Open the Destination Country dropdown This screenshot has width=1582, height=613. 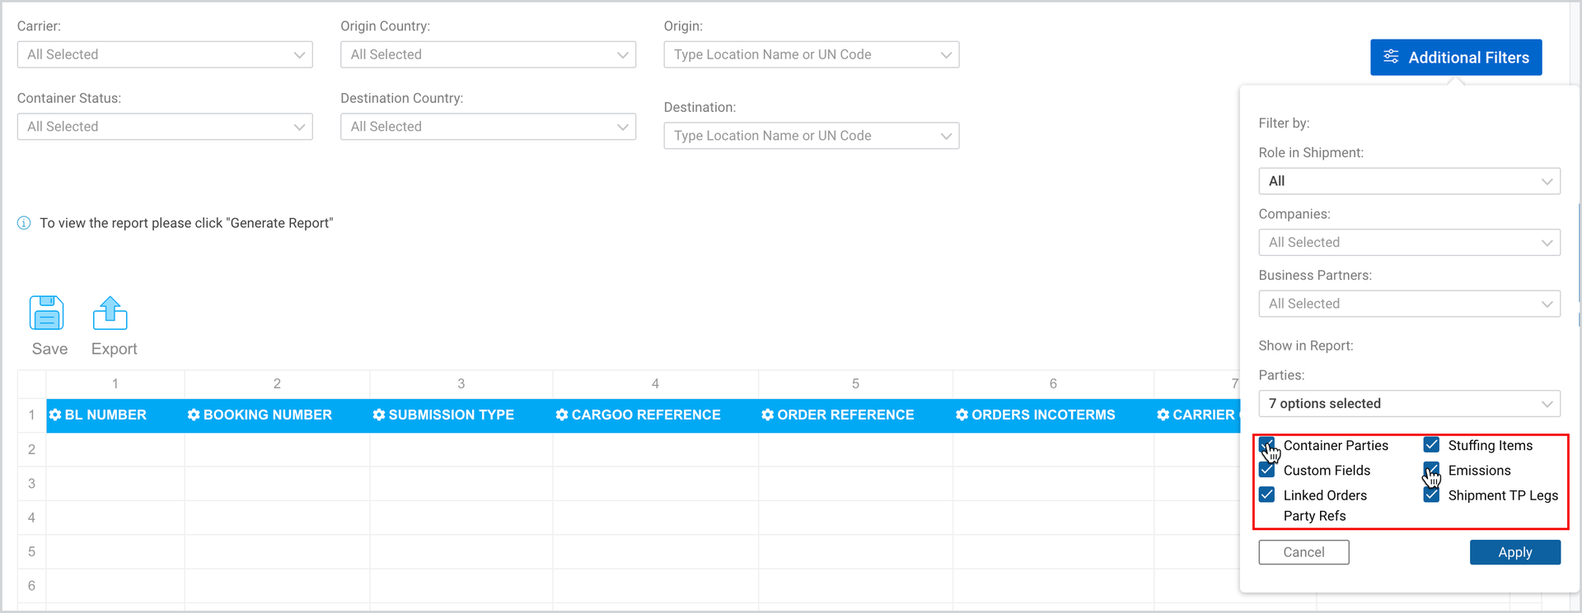(488, 127)
